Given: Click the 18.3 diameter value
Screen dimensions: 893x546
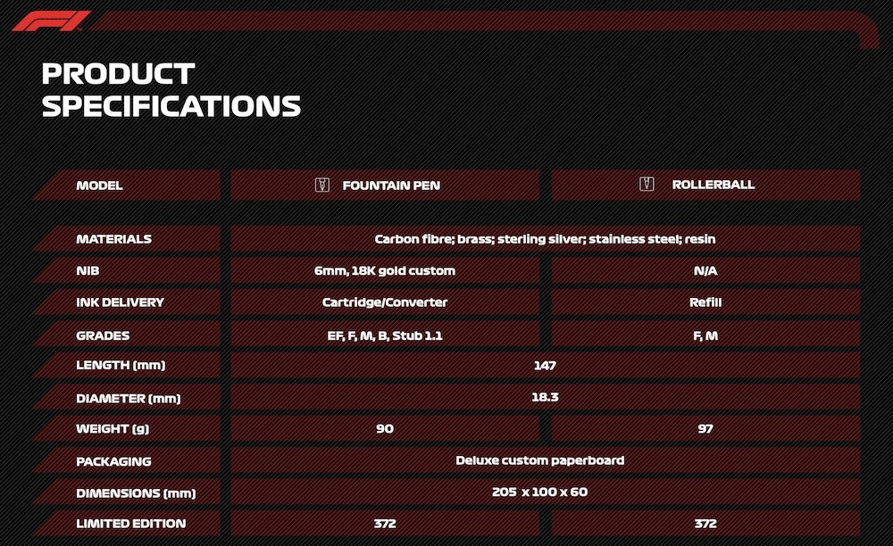Looking at the screenshot, I should 545,397.
